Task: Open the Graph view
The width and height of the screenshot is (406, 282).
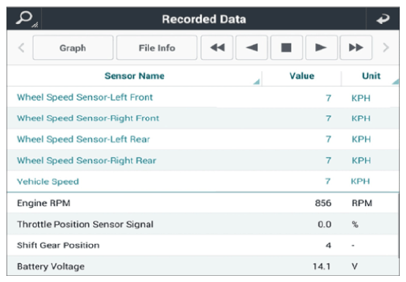Action: pos(73,48)
